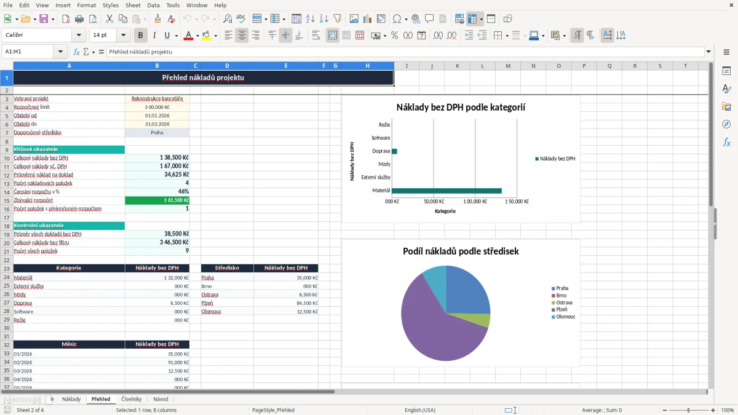Open Find & Replace icon
This screenshot has height=415, width=738.
click(x=228, y=19)
